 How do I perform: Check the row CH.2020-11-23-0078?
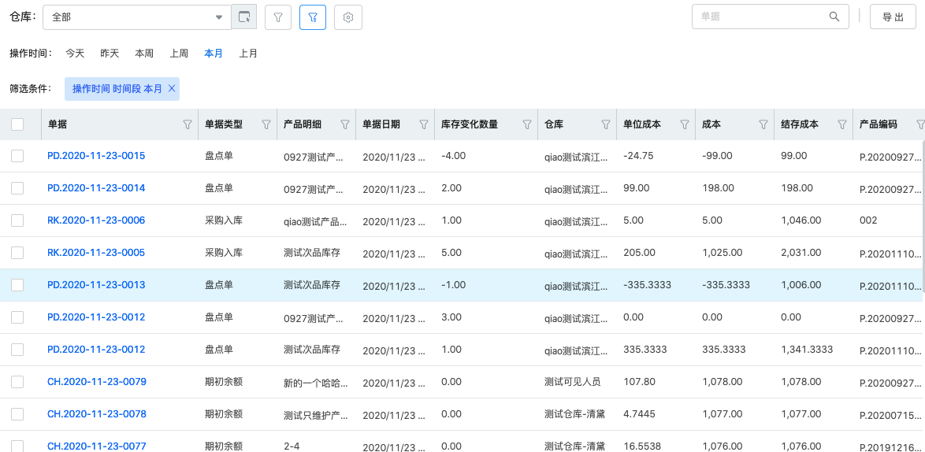coord(17,414)
